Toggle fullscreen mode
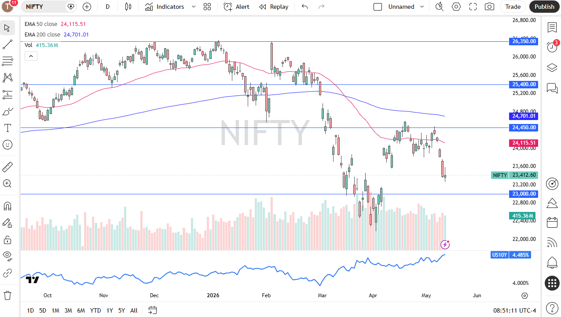 click(x=473, y=7)
